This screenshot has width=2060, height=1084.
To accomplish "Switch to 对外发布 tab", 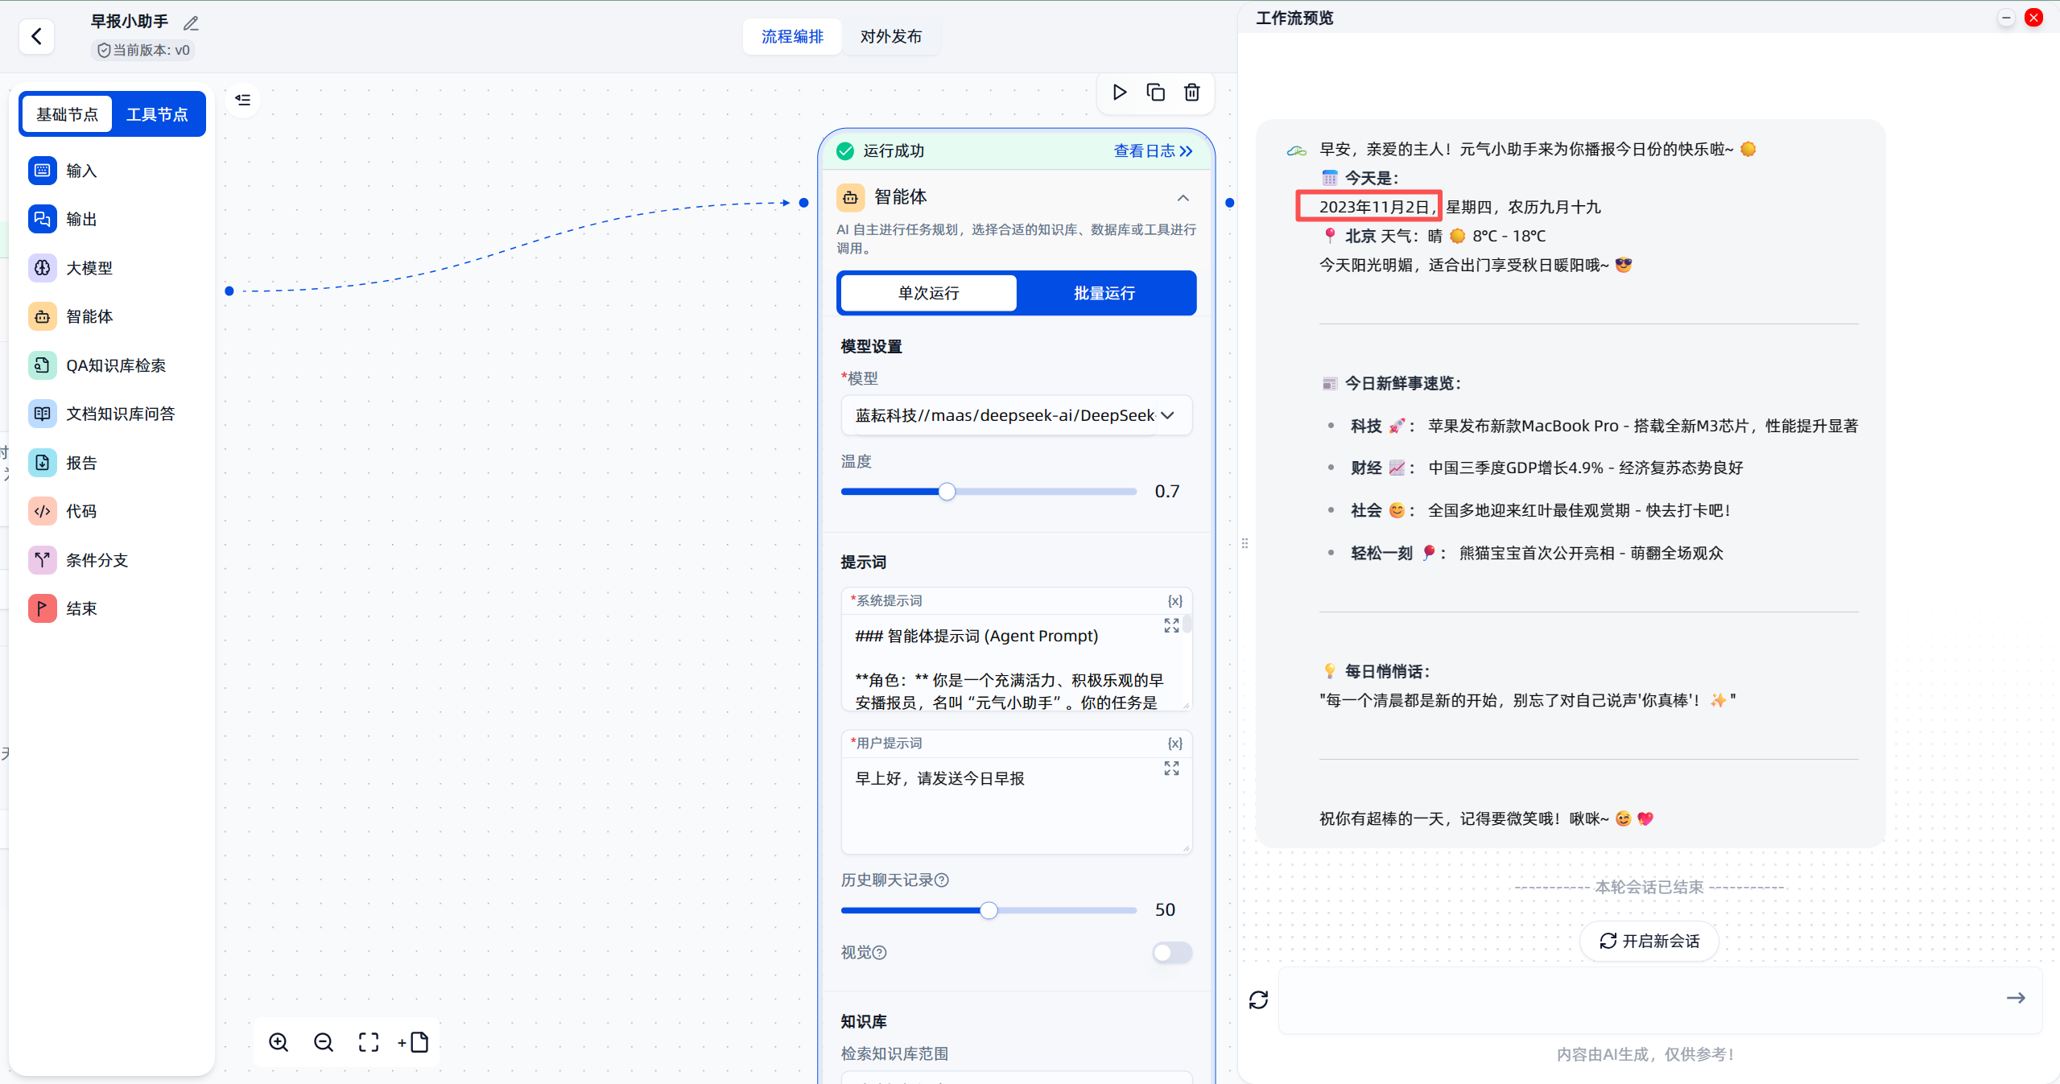I will point(890,37).
